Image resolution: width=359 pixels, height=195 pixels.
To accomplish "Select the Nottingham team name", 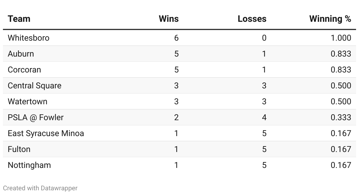I will (29, 165).
